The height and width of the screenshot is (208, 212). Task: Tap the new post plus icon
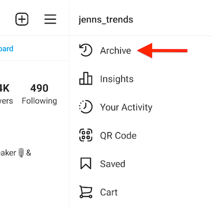22,19
